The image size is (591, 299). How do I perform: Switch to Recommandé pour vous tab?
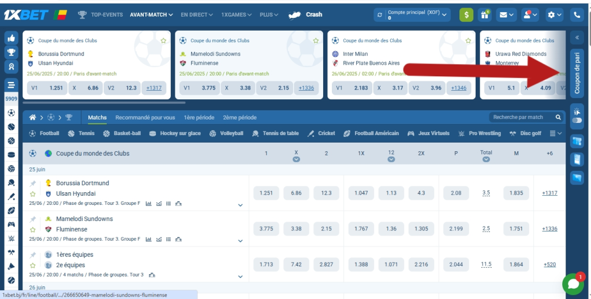(x=145, y=117)
